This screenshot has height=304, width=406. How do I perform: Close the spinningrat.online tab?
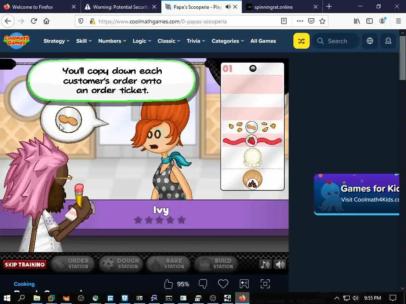[315, 7]
